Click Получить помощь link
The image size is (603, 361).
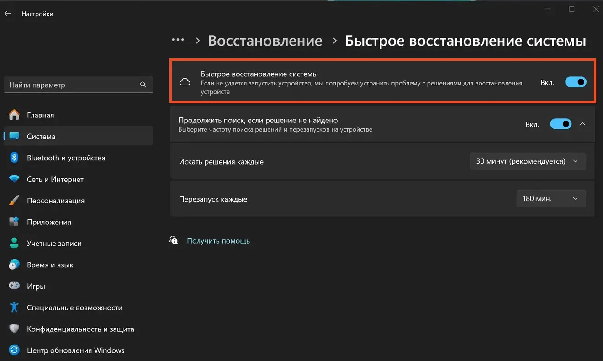tap(218, 241)
